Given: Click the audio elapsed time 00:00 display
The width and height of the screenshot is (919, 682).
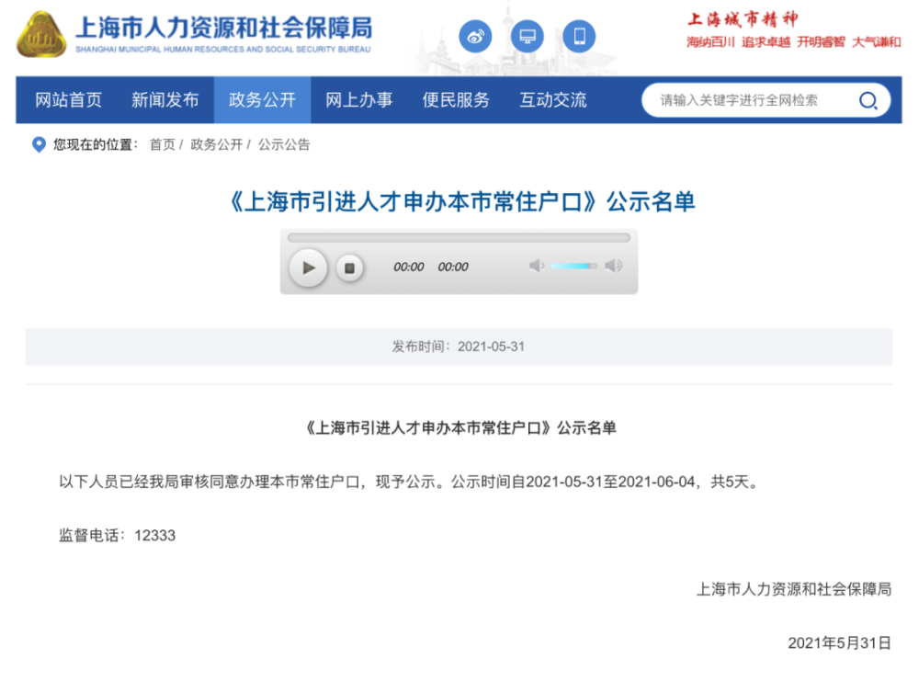Looking at the screenshot, I should coord(409,267).
